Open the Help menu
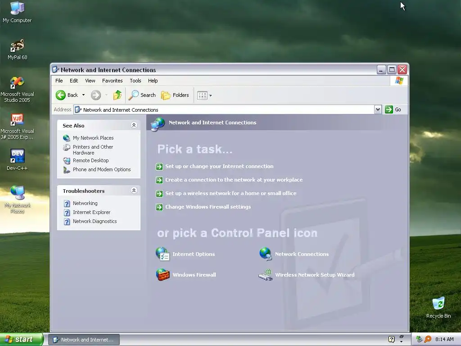Image resolution: width=461 pixels, height=346 pixels. pyautogui.click(x=153, y=81)
